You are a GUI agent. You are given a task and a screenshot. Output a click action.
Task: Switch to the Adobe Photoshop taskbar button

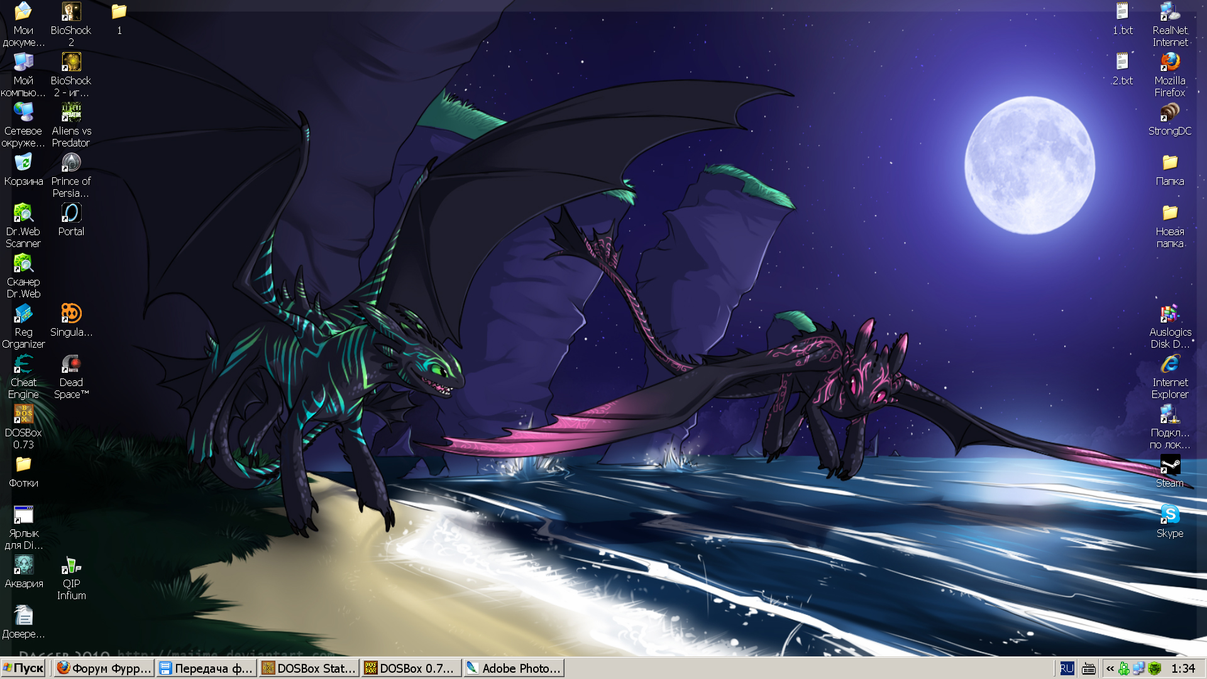(x=514, y=668)
